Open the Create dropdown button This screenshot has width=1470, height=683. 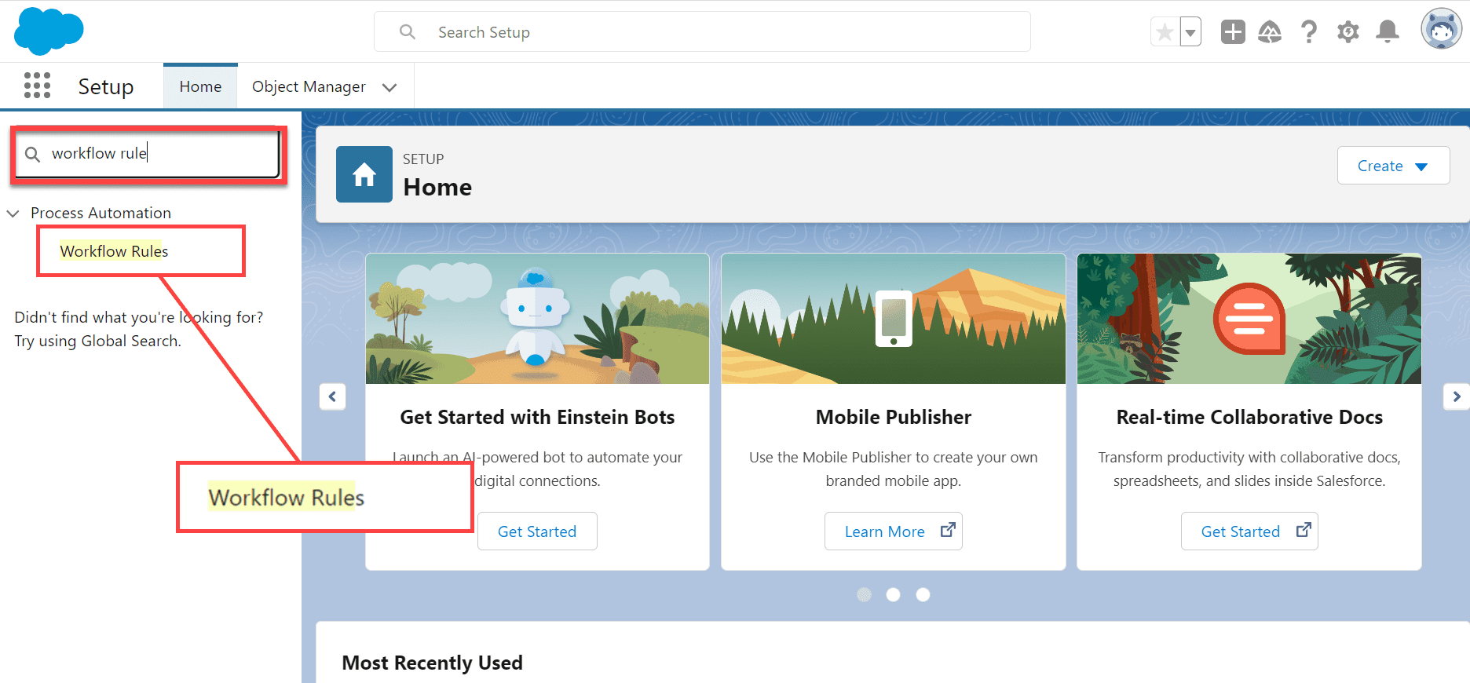(1393, 166)
